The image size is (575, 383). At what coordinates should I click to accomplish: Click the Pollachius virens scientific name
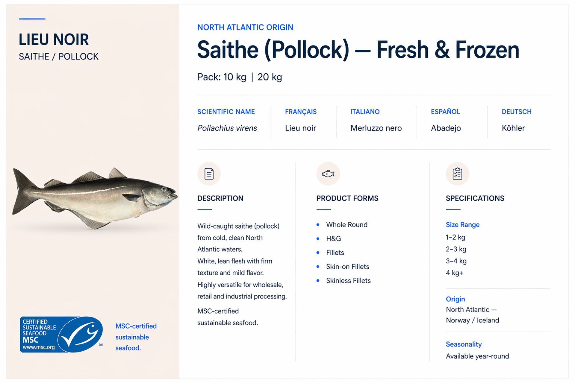pyautogui.click(x=227, y=128)
